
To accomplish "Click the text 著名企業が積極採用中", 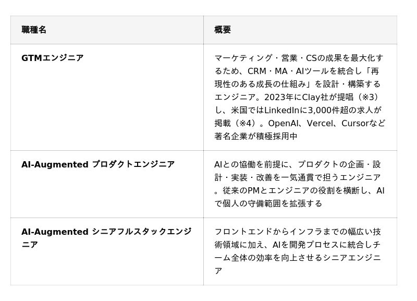I will 256,136.
